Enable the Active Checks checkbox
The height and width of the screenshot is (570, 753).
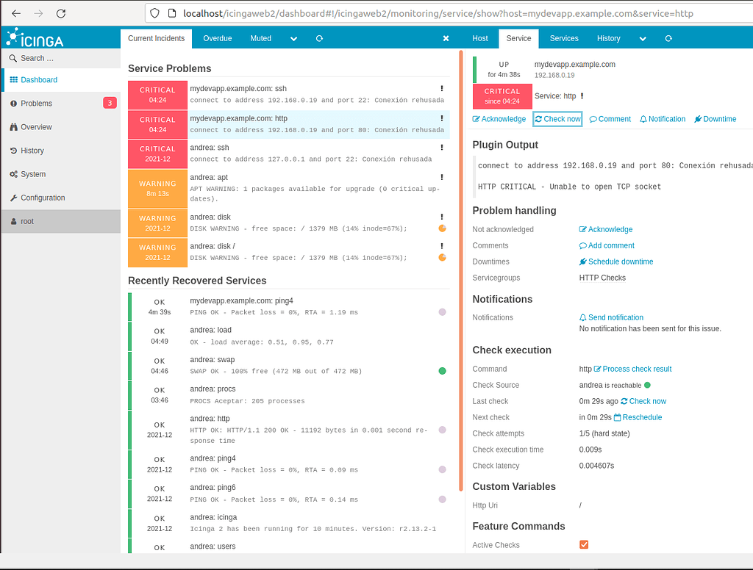coord(584,545)
